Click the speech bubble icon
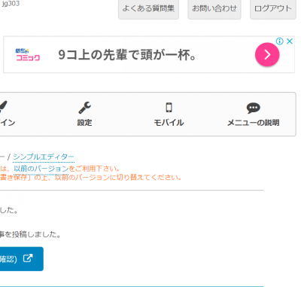Screen dimensions: 301x287 point(253,108)
